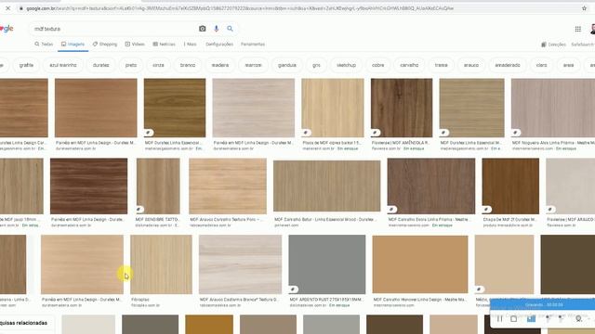
Task: Filter by the preto chip
Action: (131, 65)
